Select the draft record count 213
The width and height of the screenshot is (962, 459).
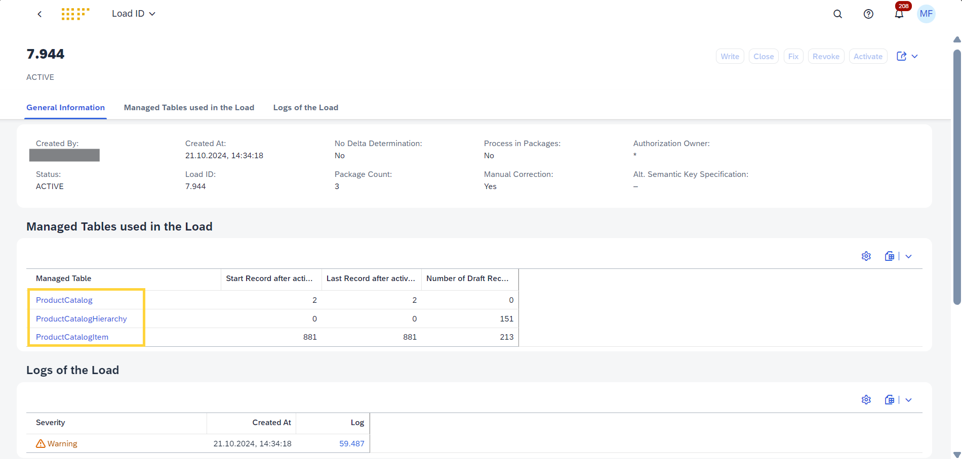click(507, 337)
